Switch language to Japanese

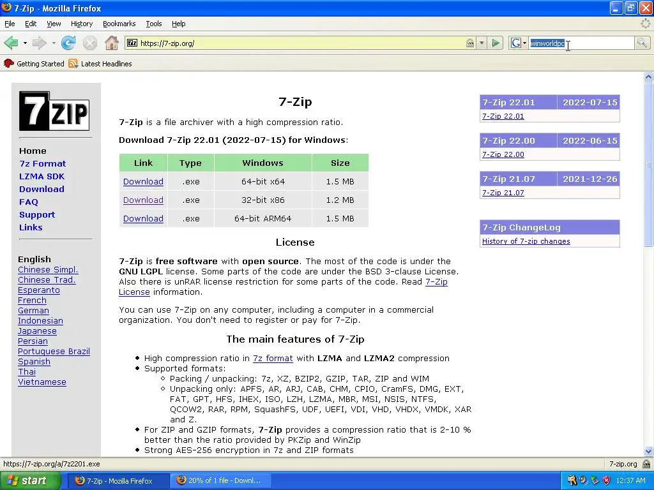click(x=37, y=331)
